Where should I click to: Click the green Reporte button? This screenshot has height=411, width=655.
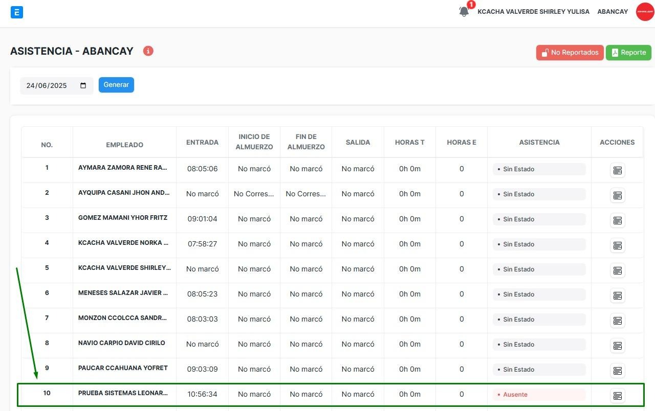click(x=628, y=53)
